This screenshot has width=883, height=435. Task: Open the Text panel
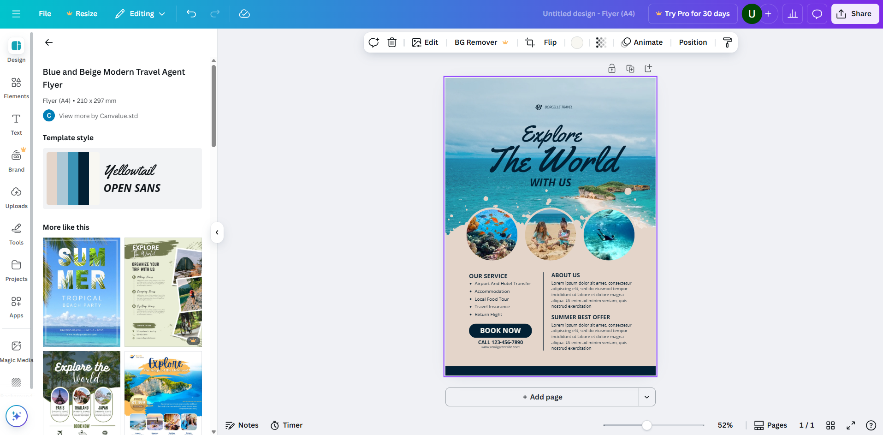[16, 125]
